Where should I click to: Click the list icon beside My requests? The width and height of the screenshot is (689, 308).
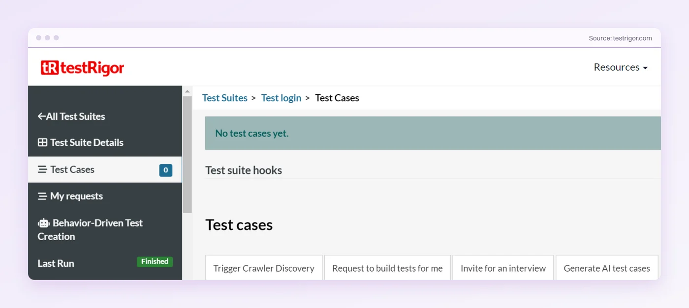(x=42, y=196)
